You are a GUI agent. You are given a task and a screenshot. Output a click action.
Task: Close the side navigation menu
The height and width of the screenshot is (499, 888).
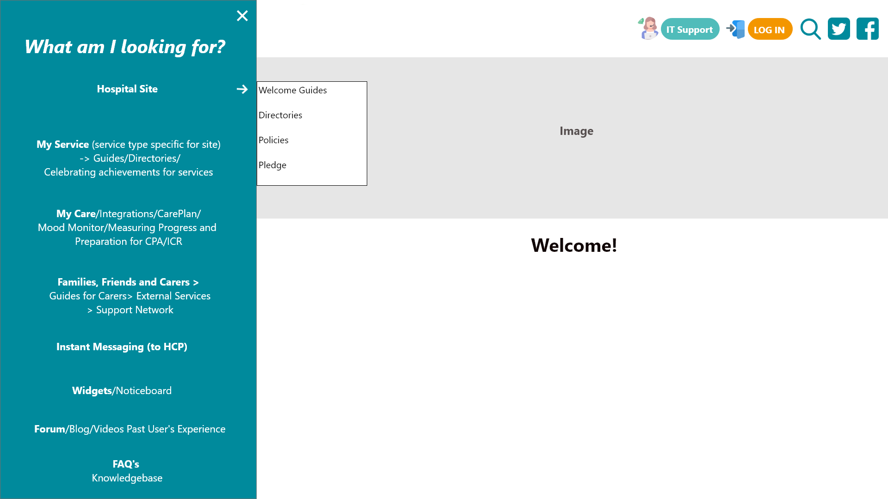click(x=242, y=16)
